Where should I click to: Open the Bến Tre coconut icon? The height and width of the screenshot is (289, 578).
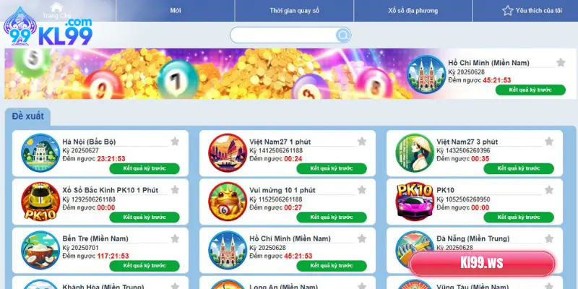tap(40, 250)
